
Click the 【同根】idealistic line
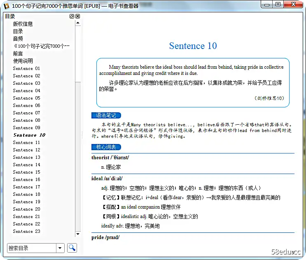point(149,216)
